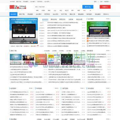Viewport: 120px width, 120px height.
Task: Switch to the .NET源码 tab in the 源码下载 section
Action: (69, 51)
